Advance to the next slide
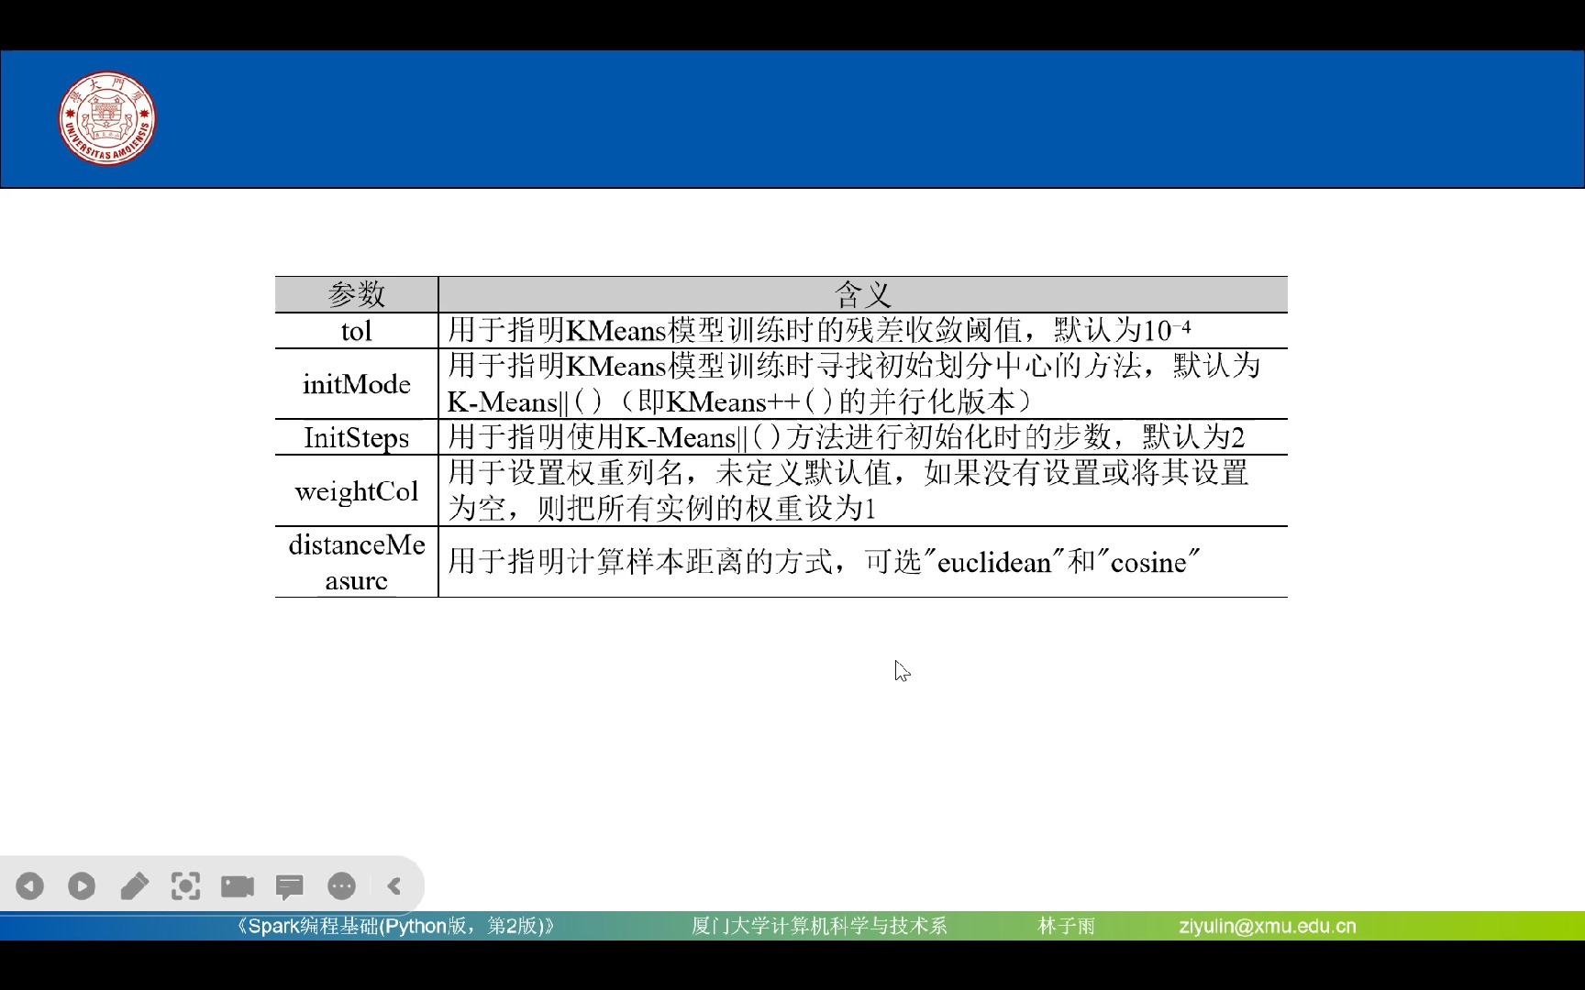 pos(82,885)
